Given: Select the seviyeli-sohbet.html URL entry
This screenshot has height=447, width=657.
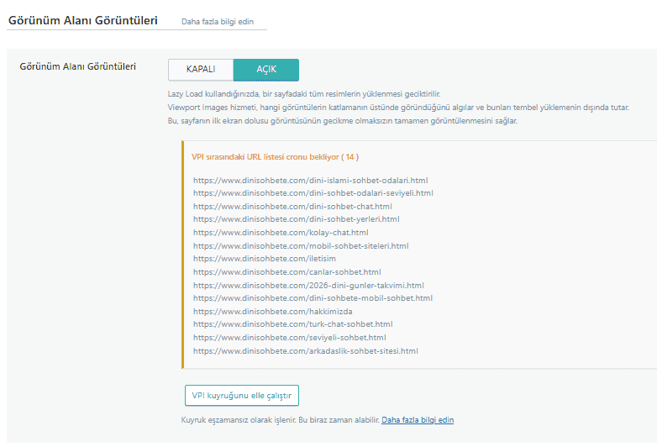Looking at the screenshot, I should click(289, 338).
